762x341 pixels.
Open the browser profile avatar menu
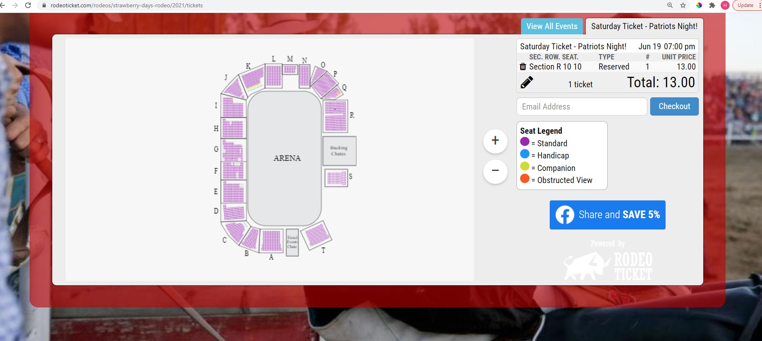pyautogui.click(x=726, y=5)
